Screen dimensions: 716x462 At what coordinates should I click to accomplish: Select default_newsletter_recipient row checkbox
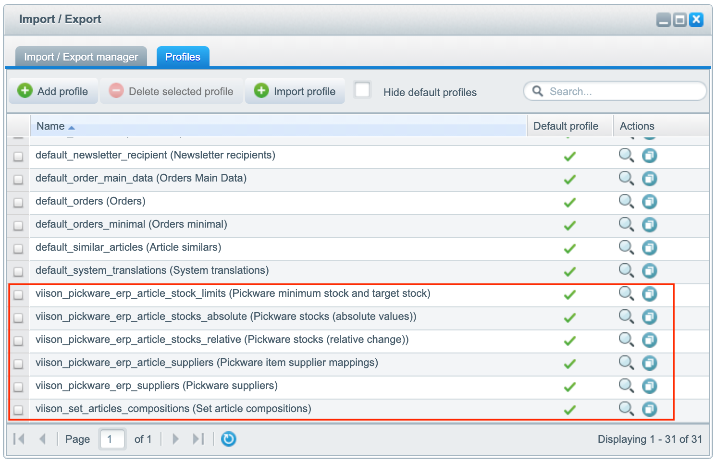click(18, 157)
